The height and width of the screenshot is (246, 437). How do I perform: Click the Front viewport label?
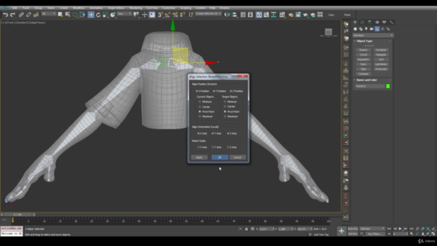10,23
